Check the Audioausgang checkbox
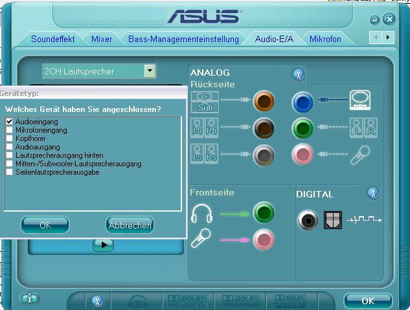This screenshot has height=310, width=410. pyautogui.click(x=10, y=147)
